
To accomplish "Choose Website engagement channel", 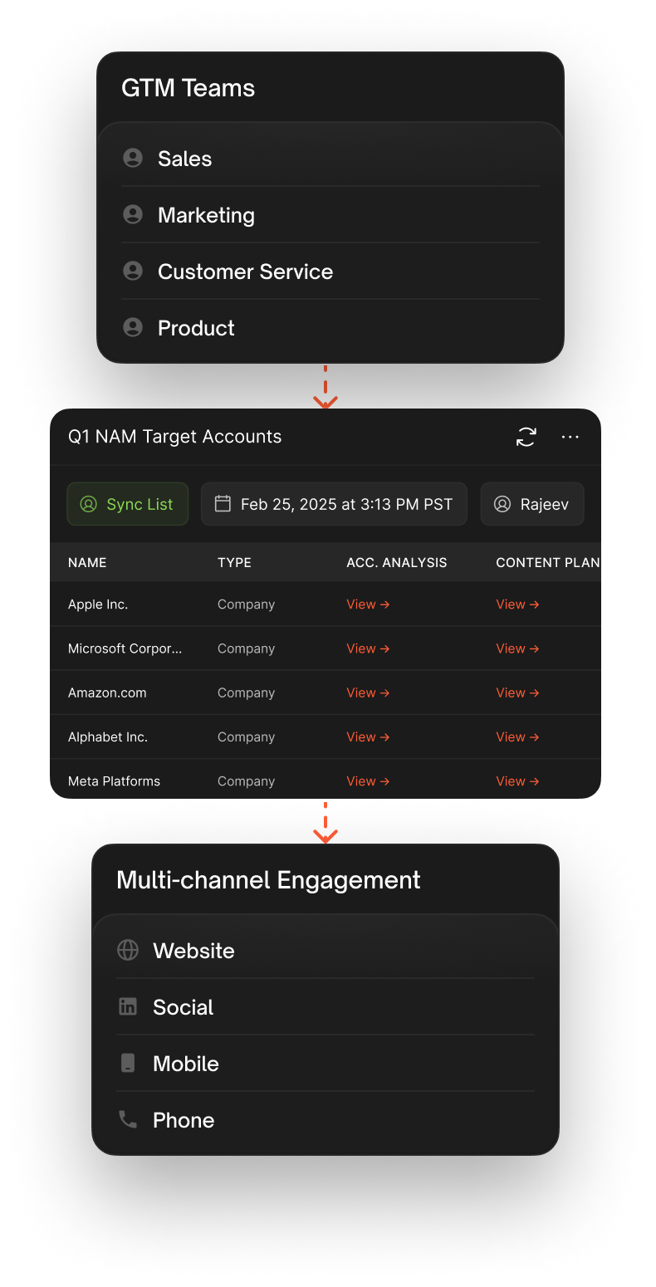I will point(326,950).
